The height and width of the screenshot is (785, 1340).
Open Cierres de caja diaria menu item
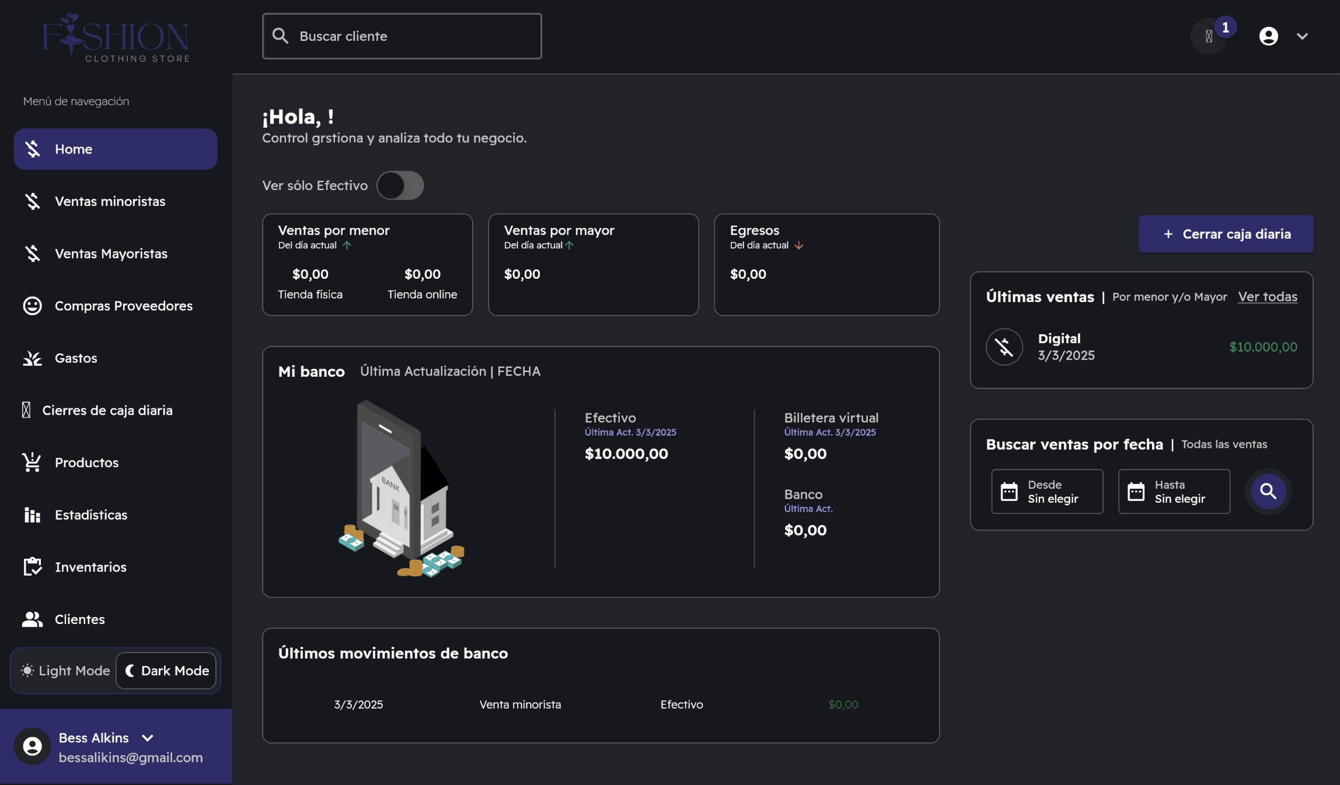(x=107, y=411)
